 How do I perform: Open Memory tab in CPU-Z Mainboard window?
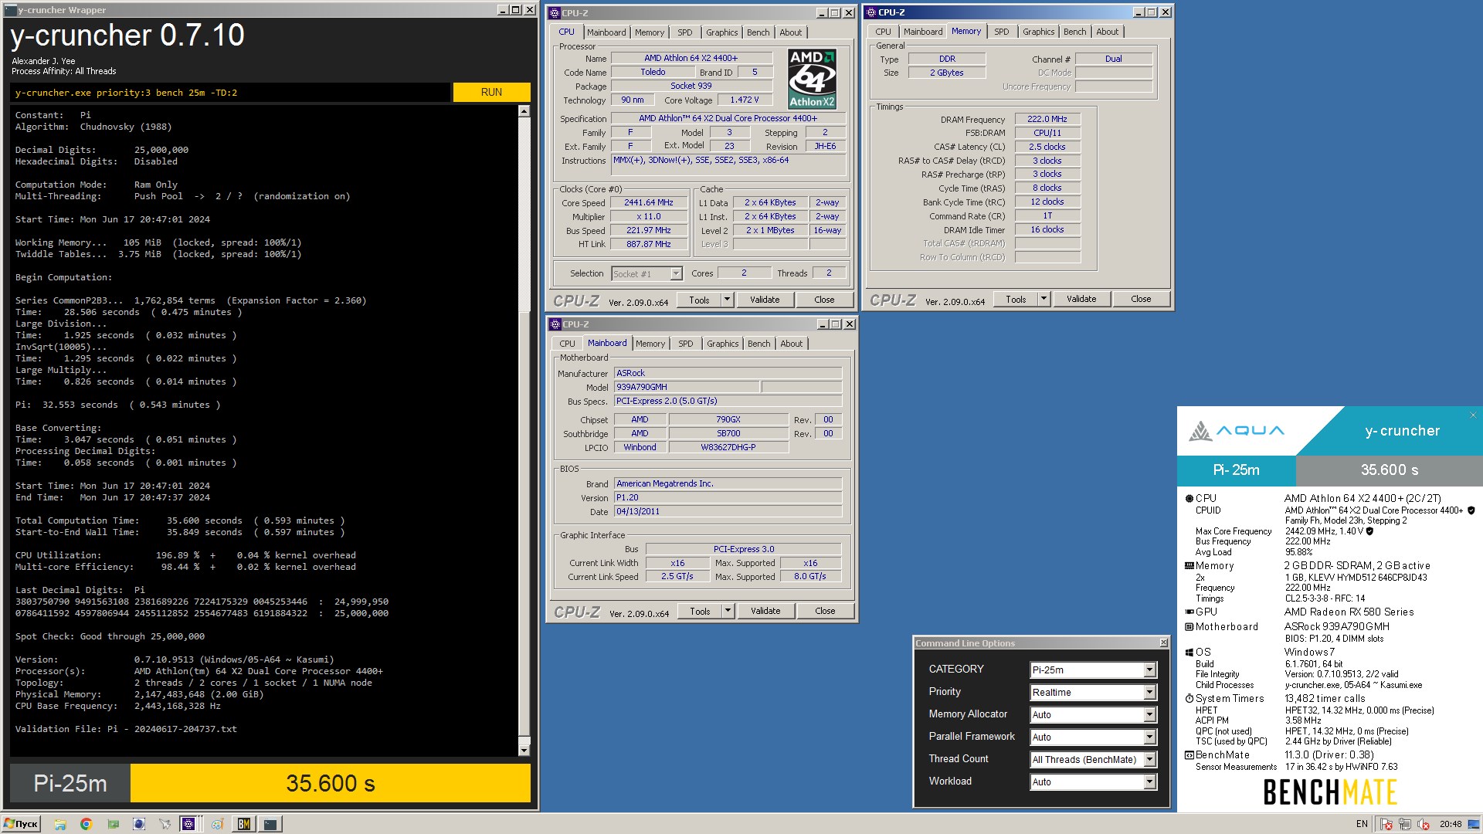pyautogui.click(x=650, y=344)
